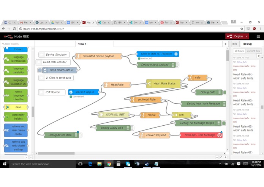
Task: Select the Send to IBM IoT Platform node
Action: [158, 54]
